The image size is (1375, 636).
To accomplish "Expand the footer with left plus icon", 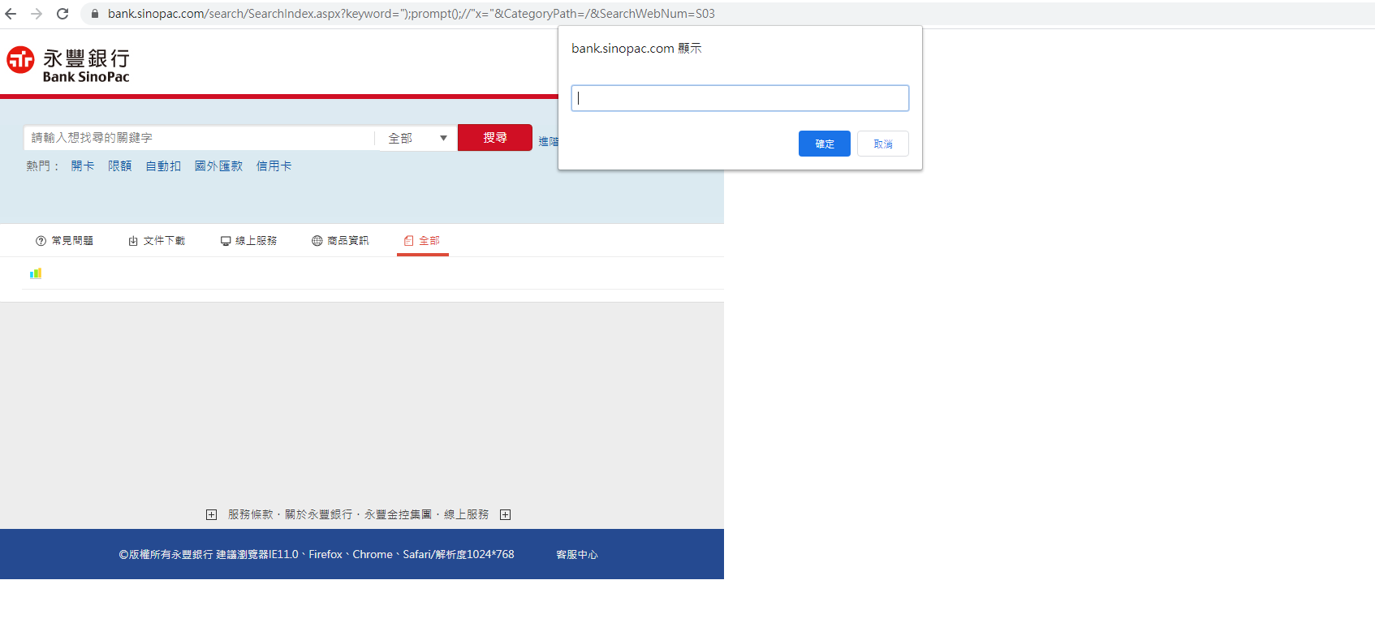I will pyautogui.click(x=211, y=514).
